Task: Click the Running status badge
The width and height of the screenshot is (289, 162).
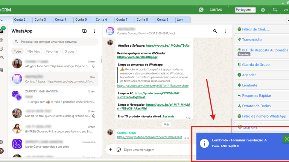Action: click(x=244, y=55)
